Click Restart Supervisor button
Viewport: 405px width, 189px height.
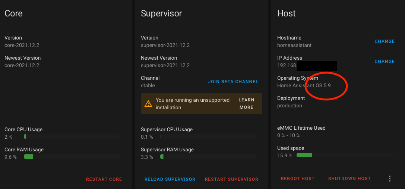click(x=231, y=179)
